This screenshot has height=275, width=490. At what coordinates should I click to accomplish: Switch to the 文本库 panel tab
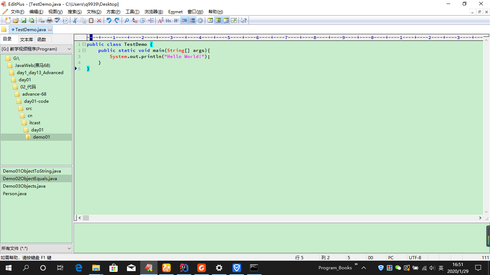point(27,39)
